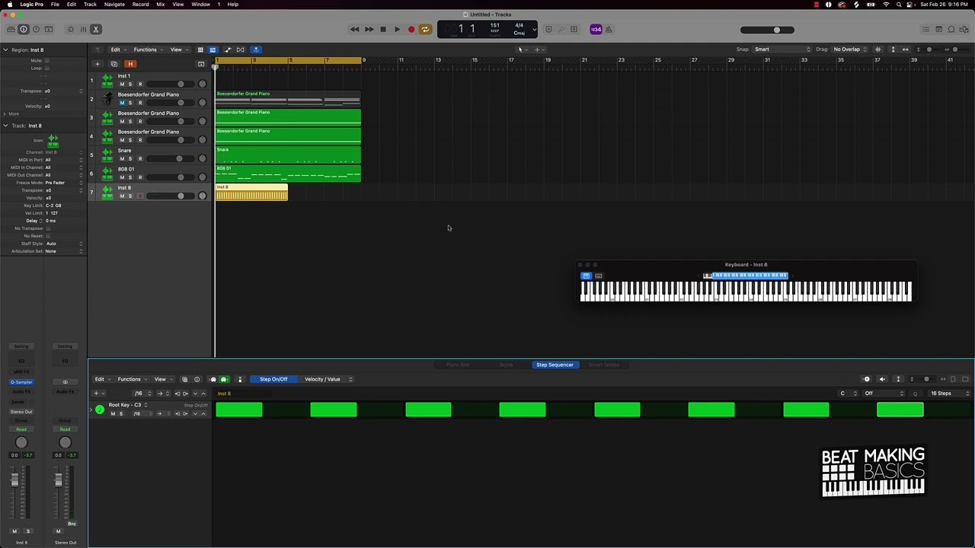
Task: Toggle the Inspector panel icon
Action: point(24,30)
